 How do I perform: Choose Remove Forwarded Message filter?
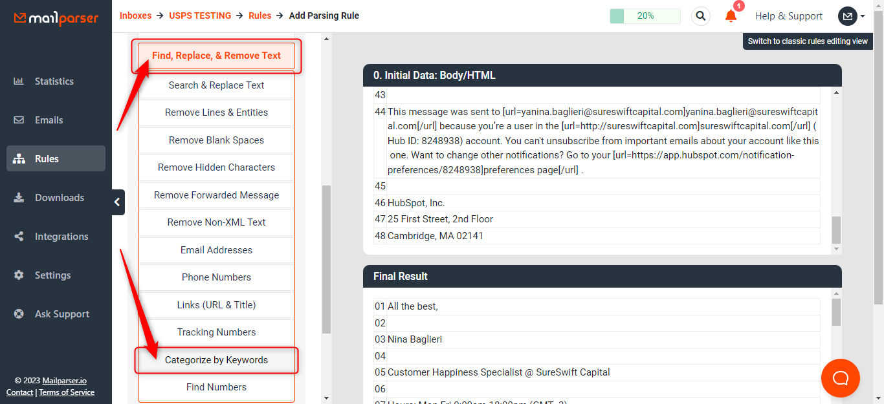point(216,195)
